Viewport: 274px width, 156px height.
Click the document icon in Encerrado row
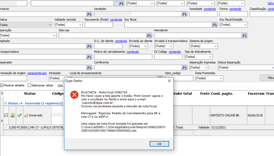point(12,115)
